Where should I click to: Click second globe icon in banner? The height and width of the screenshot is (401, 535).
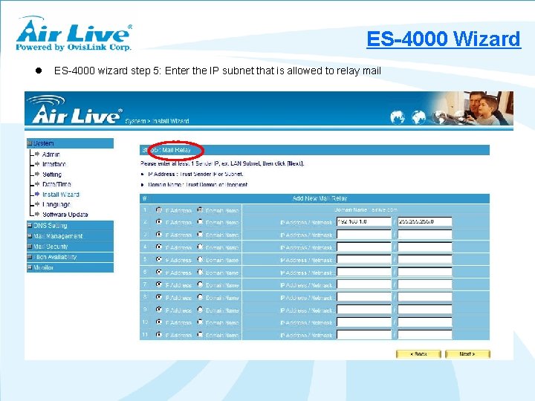(418, 117)
